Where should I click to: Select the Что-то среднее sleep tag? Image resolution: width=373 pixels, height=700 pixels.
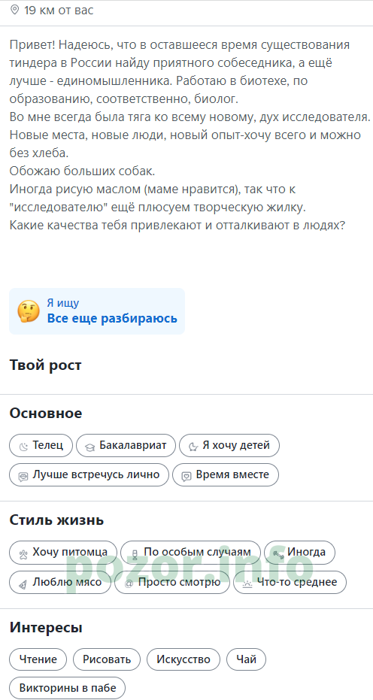[x=290, y=583]
